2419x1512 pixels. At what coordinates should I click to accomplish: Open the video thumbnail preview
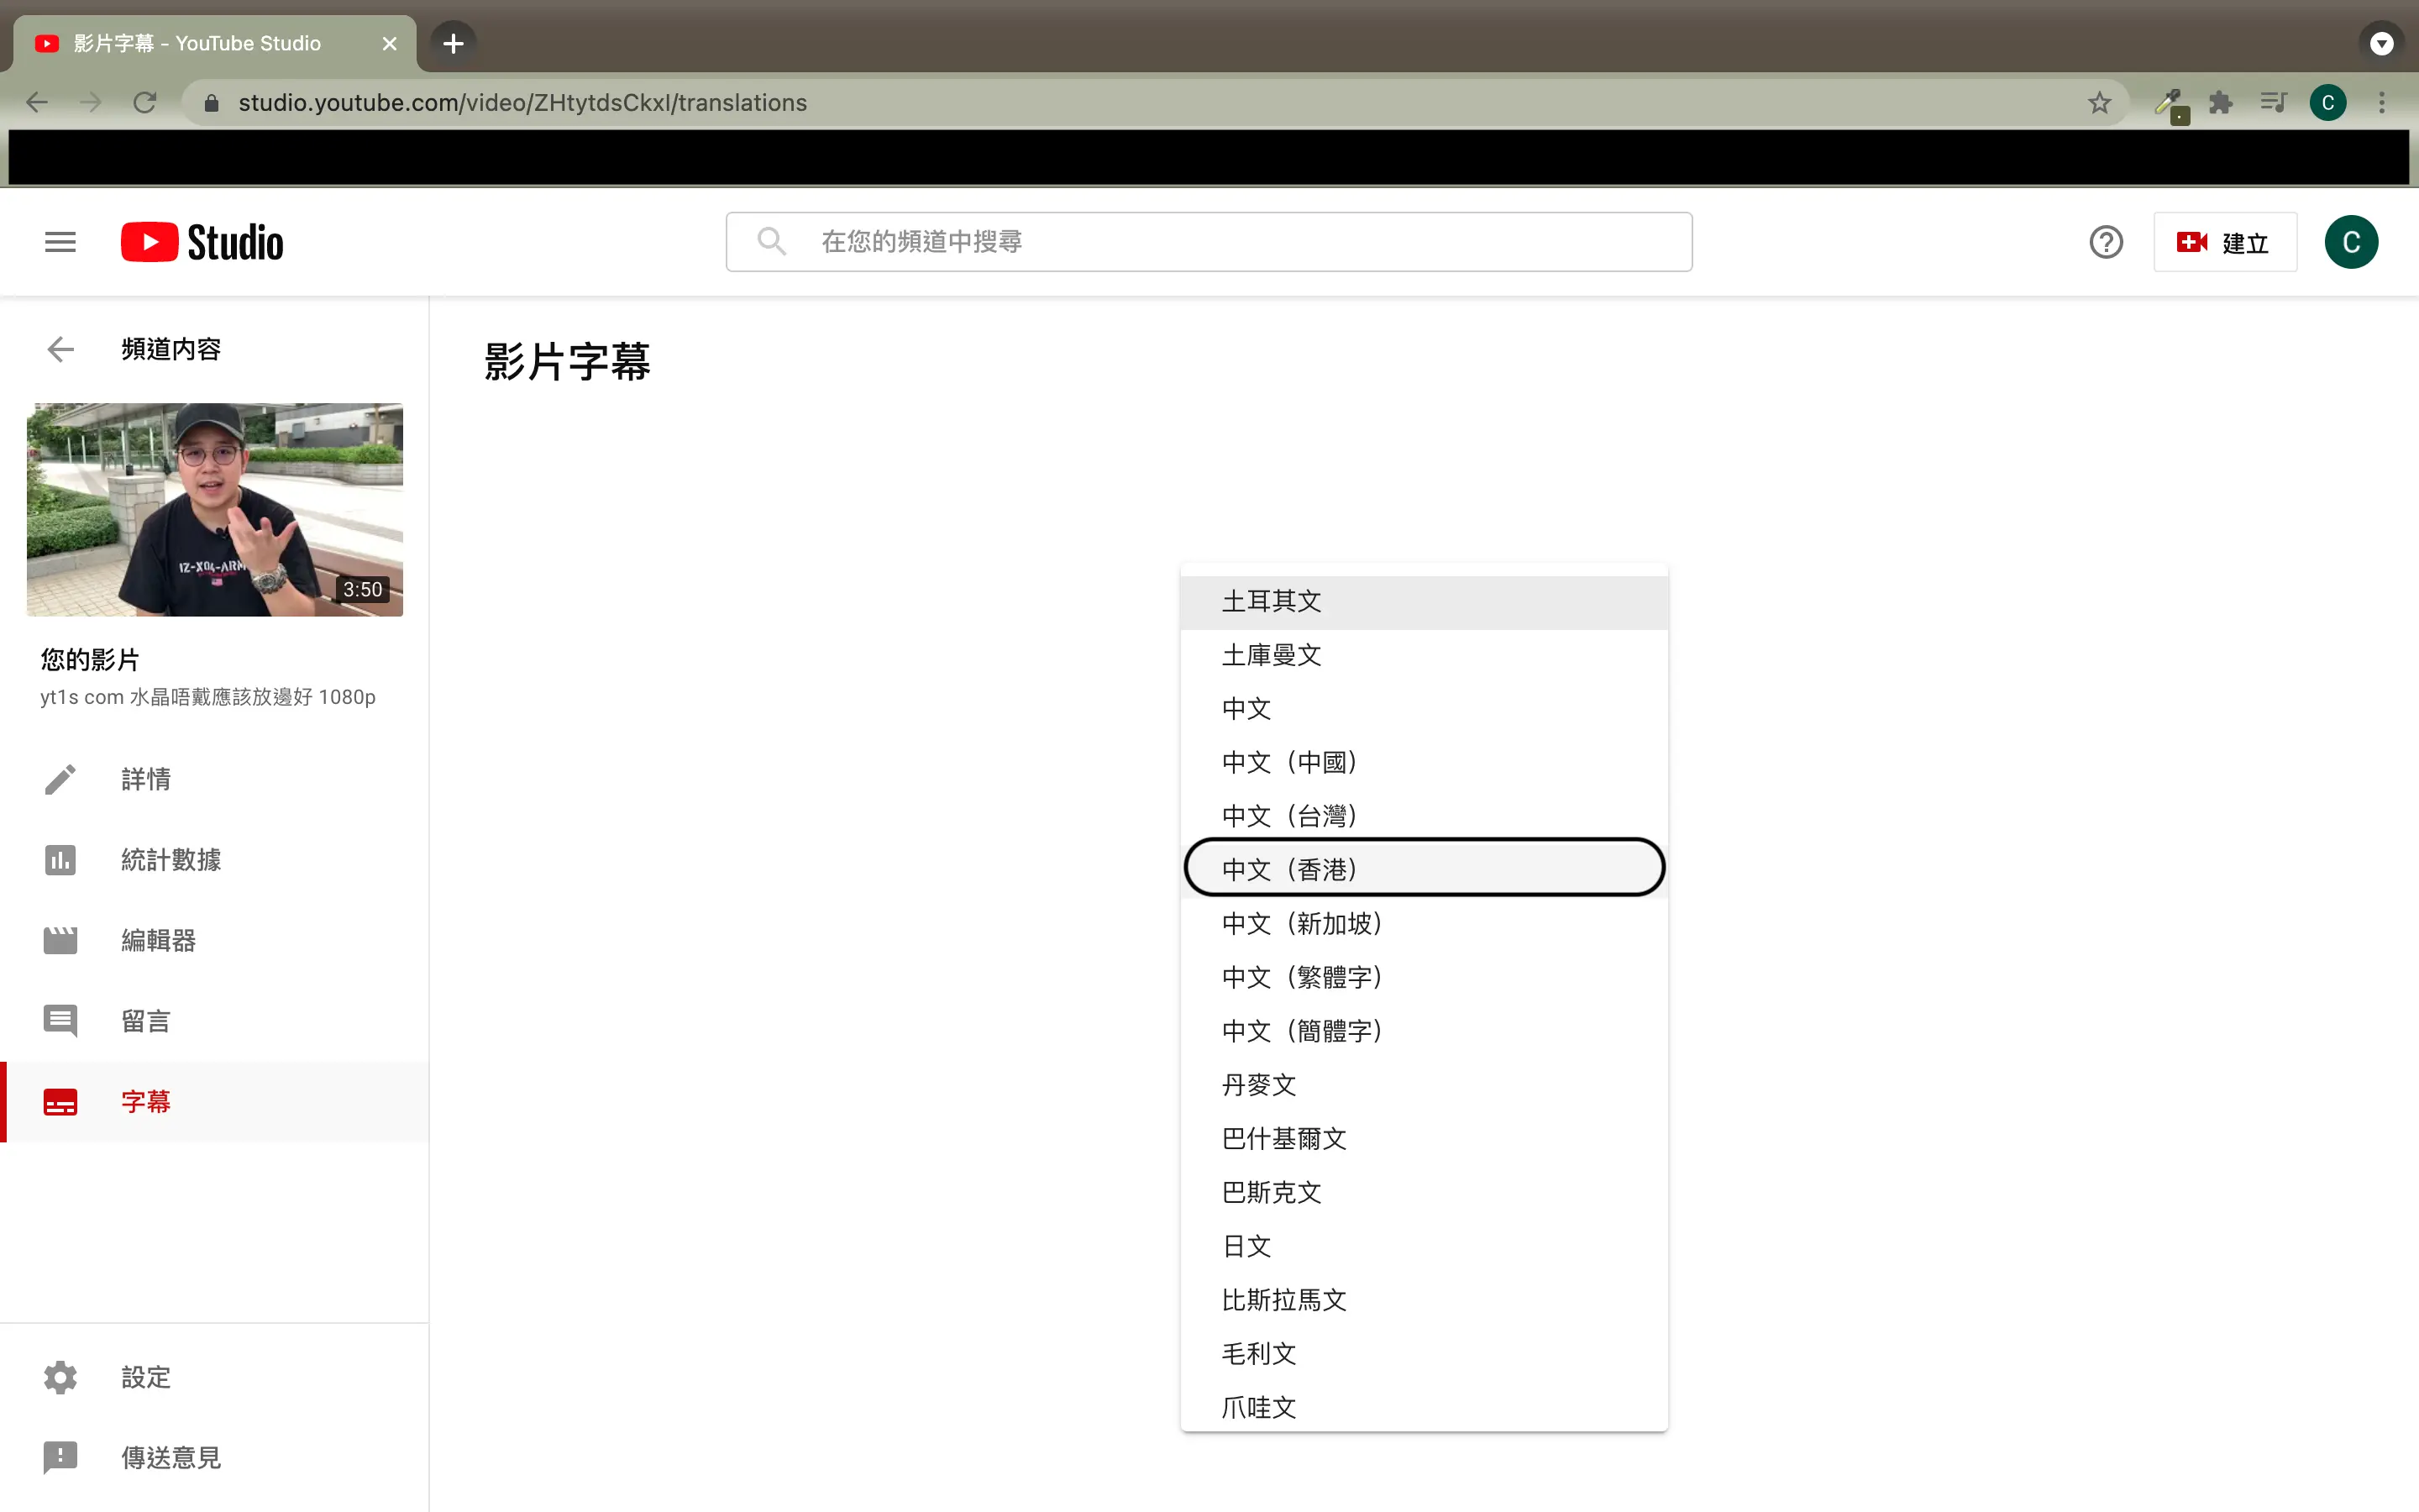pyautogui.click(x=215, y=509)
